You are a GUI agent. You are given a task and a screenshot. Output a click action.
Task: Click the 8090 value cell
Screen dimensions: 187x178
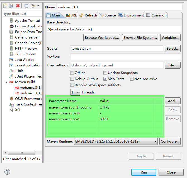[126, 119]
